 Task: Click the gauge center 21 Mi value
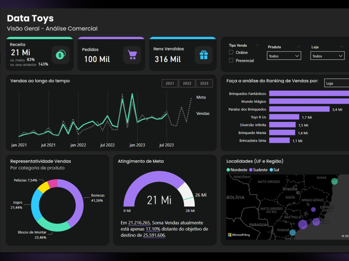pyautogui.click(x=159, y=200)
